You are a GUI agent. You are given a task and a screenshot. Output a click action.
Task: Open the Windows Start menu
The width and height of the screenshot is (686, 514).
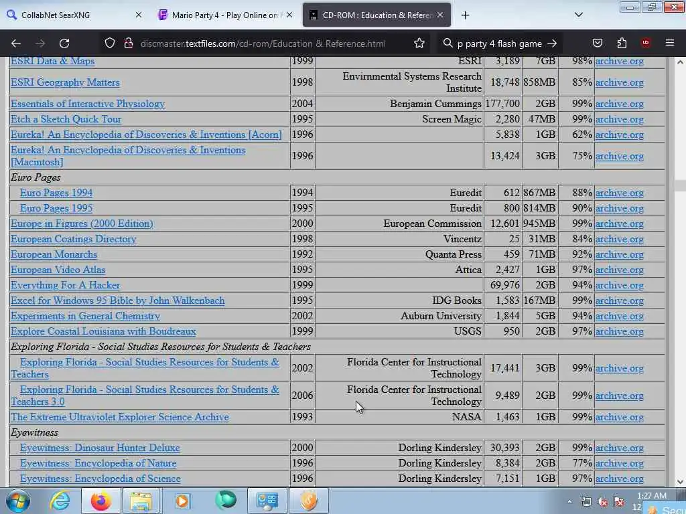click(17, 501)
